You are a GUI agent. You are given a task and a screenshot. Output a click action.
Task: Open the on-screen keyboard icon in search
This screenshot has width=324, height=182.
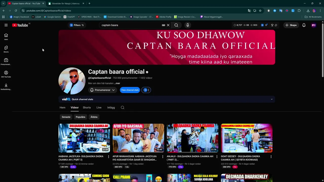[164, 25]
